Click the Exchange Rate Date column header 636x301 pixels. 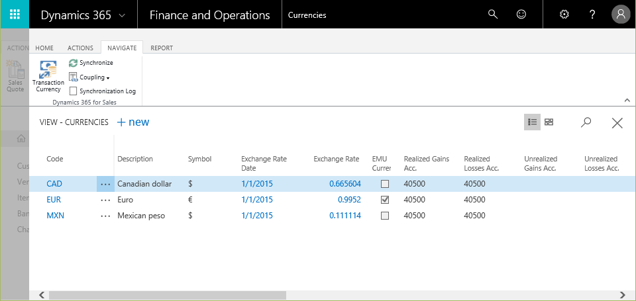264,163
